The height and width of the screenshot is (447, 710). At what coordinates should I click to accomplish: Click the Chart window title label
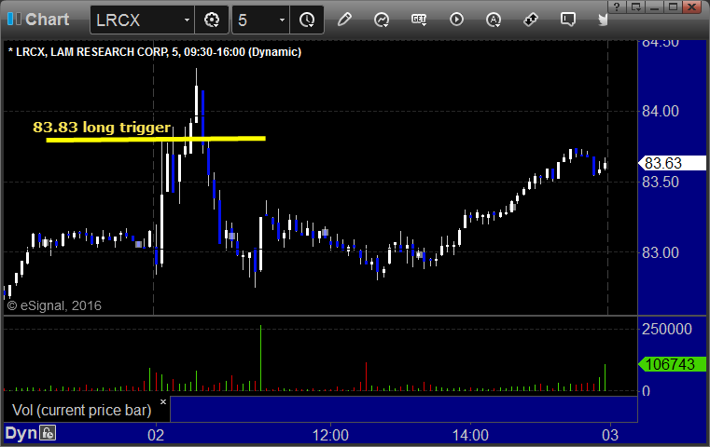pyautogui.click(x=47, y=20)
